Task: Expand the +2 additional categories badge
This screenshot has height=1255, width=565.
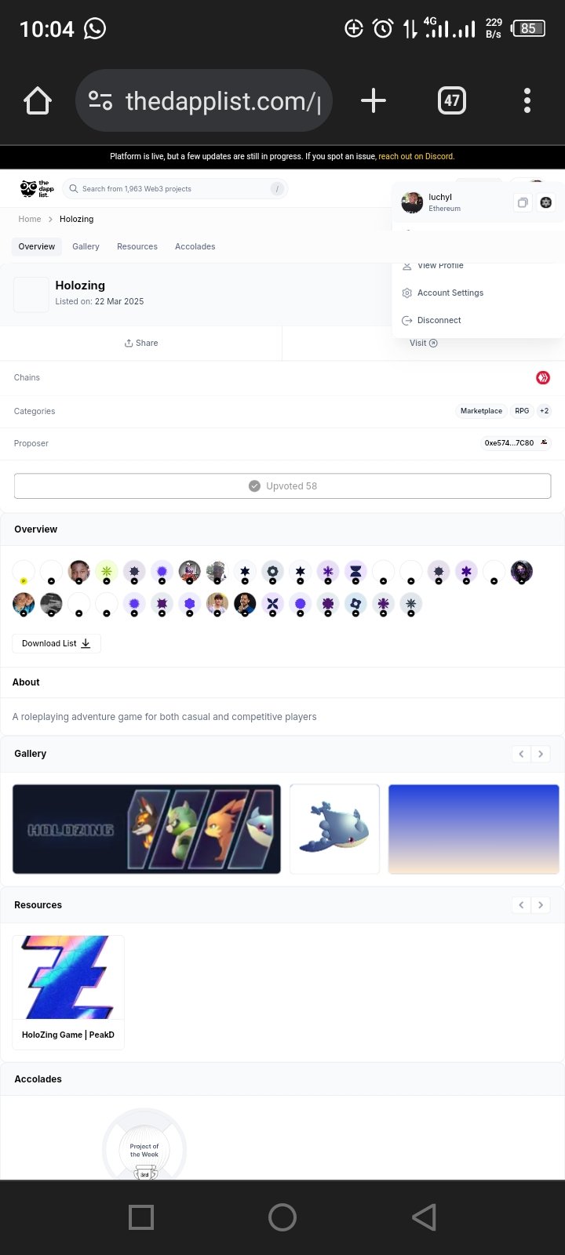Action: (x=544, y=411)
